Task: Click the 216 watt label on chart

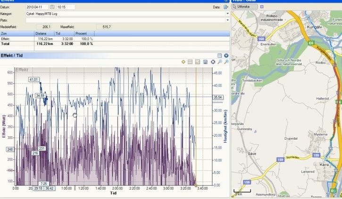Action: click(x=35, y=153)
